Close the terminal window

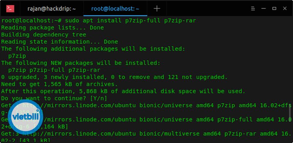click(x=285, y=8)
